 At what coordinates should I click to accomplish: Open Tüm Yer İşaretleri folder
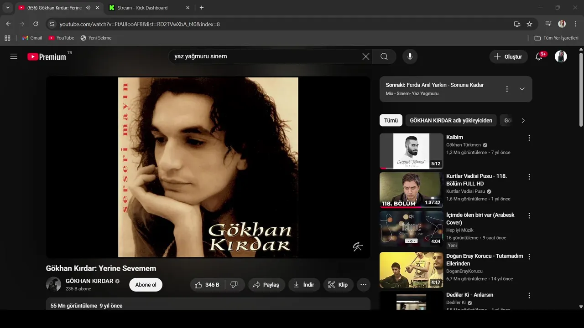556,38
